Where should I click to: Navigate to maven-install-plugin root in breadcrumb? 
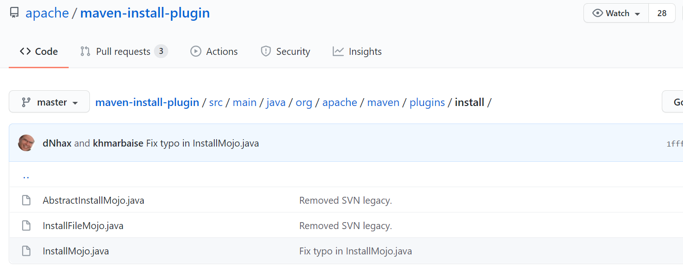[147, 102]
